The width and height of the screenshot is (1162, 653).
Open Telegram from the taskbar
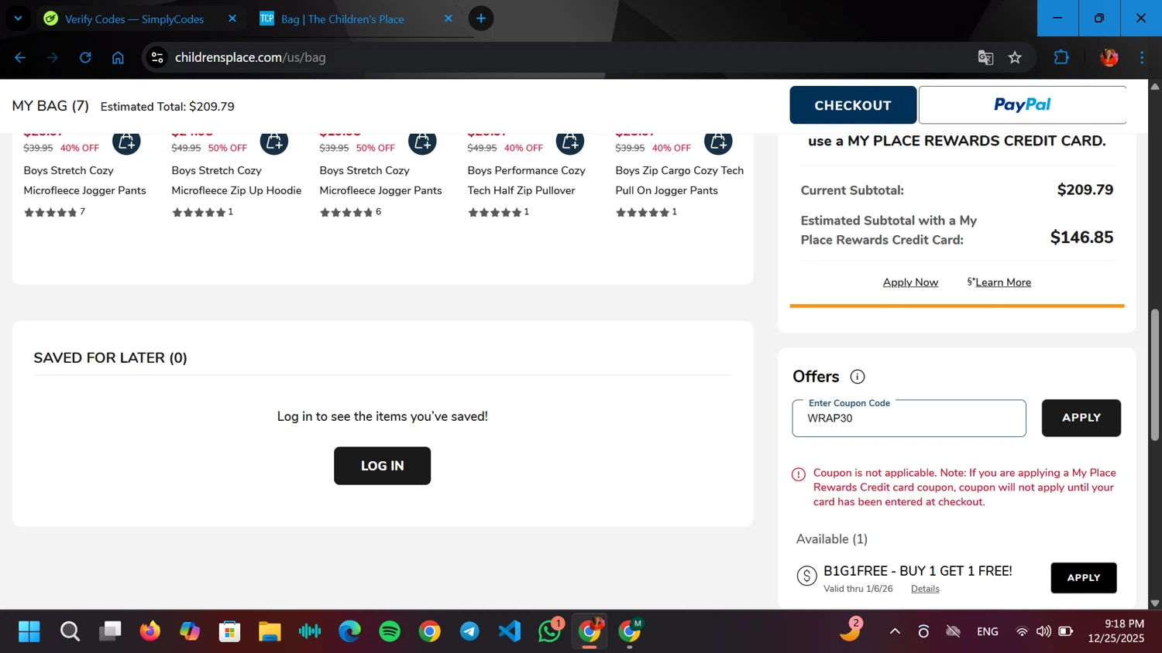(469, 631)
